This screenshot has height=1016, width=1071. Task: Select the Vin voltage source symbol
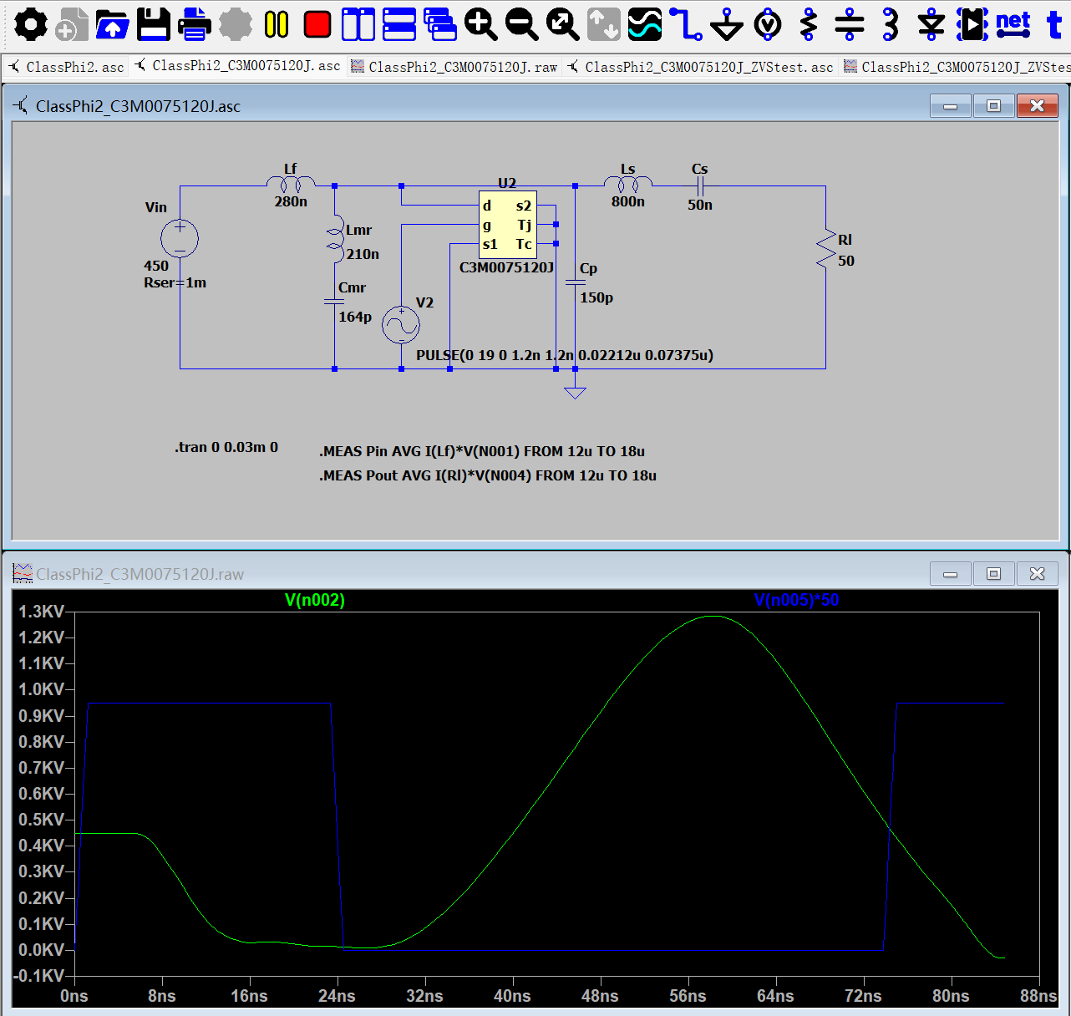180,239
